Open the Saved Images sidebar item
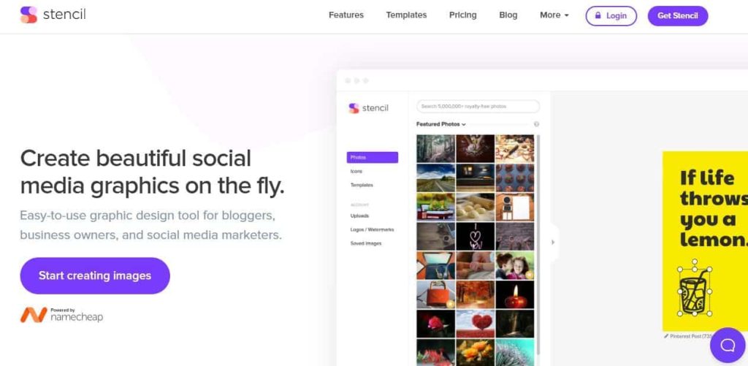Screen dimensions: 748x366 point(366,243)
